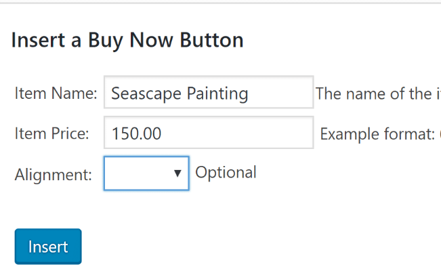Click the "The name of the" helper text
The image size is (441, 275).
[373, 93]
